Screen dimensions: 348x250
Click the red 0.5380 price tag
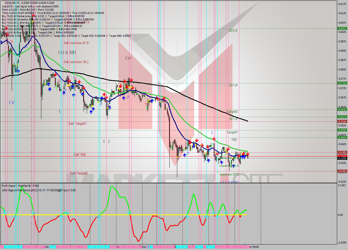(342, 152)
